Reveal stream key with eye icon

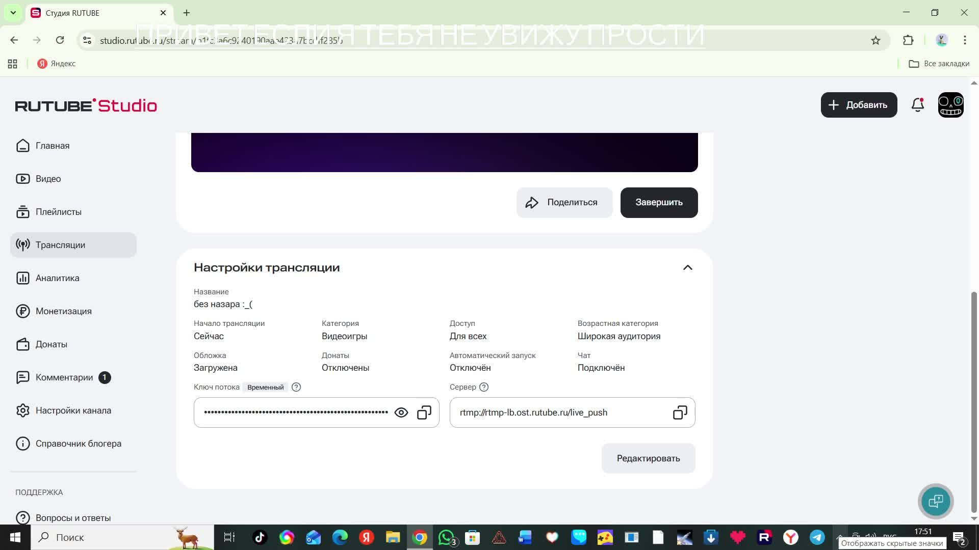tap(401, 413)
